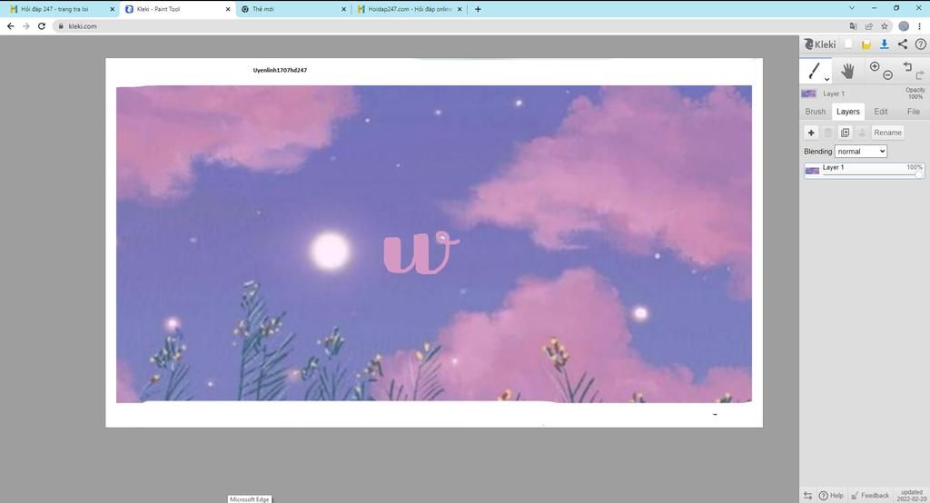930x503 pixels.
Task: Switch to the Brush tab
Action: pos(815,112)
